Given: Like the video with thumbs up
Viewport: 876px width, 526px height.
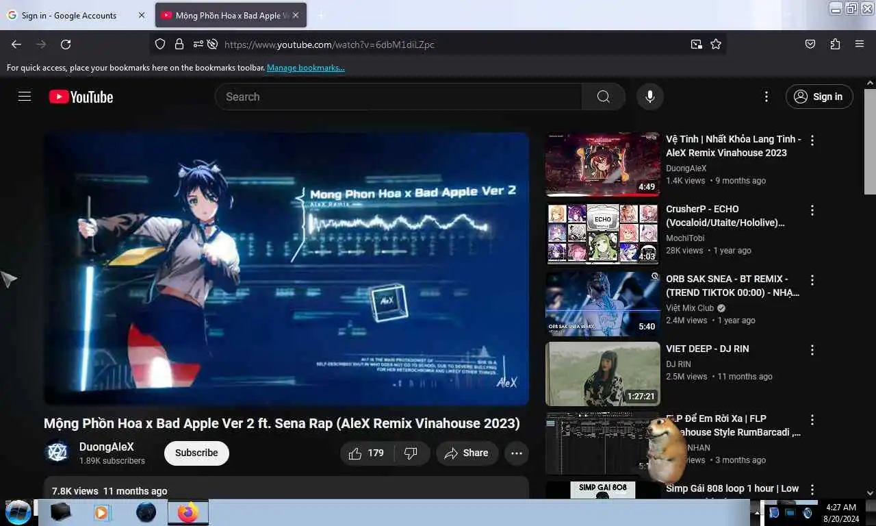Looking at the screenshot, I should click(366, 453).
